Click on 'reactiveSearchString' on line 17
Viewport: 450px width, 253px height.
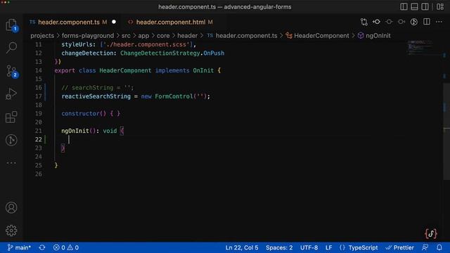coord(96,96)
